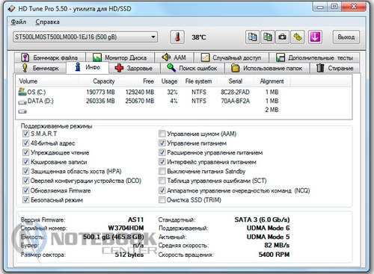Click the 250670 MB free value

pos(140,101)
